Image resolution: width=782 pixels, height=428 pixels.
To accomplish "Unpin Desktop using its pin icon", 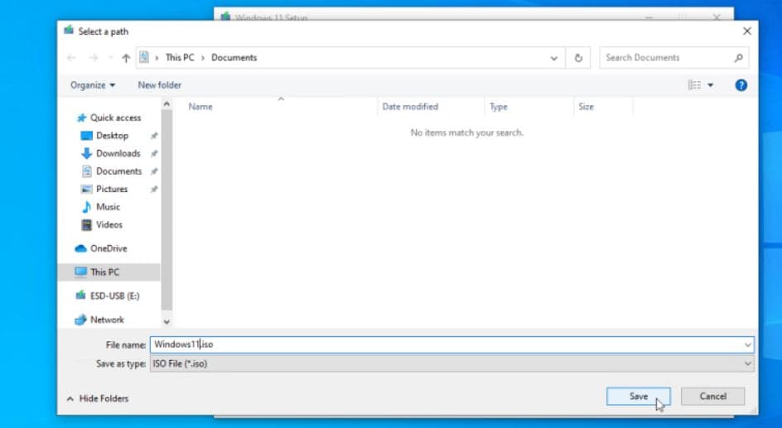I will pos(154,136).
